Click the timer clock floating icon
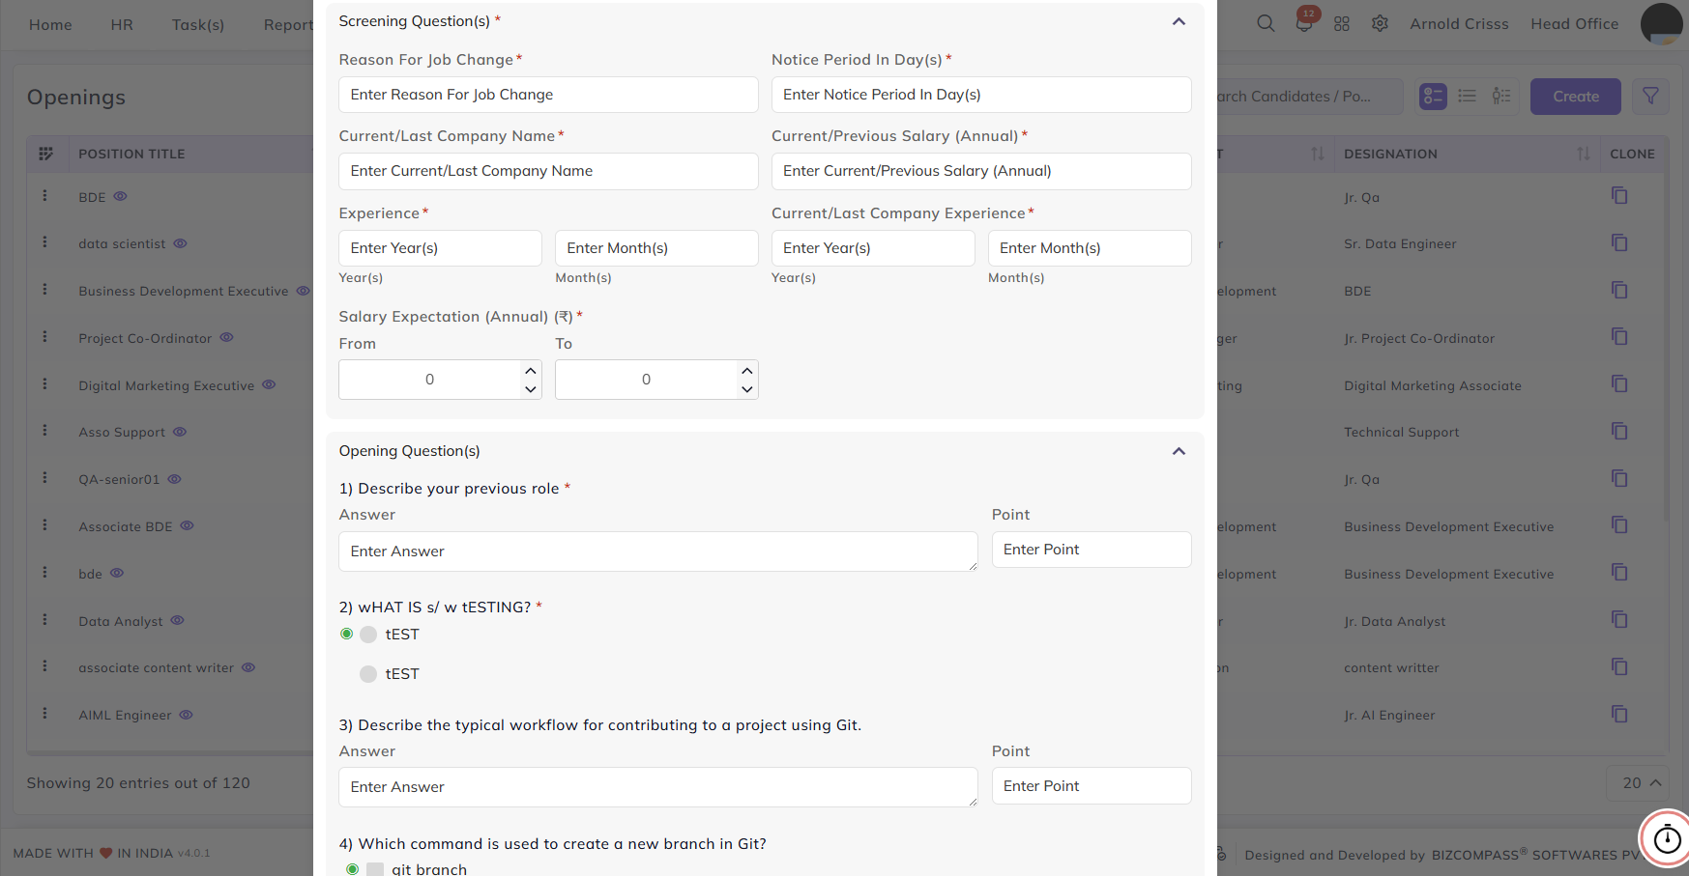The image size is (1689, 876). [1667, 839]
